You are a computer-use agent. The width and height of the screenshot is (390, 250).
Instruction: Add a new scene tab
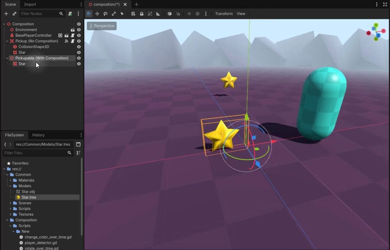click(136, 4)
